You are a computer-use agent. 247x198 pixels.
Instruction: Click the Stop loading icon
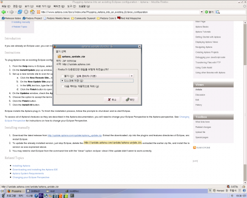[26, 12]
